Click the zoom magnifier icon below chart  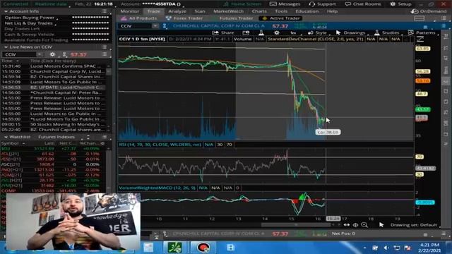(364, 224)
